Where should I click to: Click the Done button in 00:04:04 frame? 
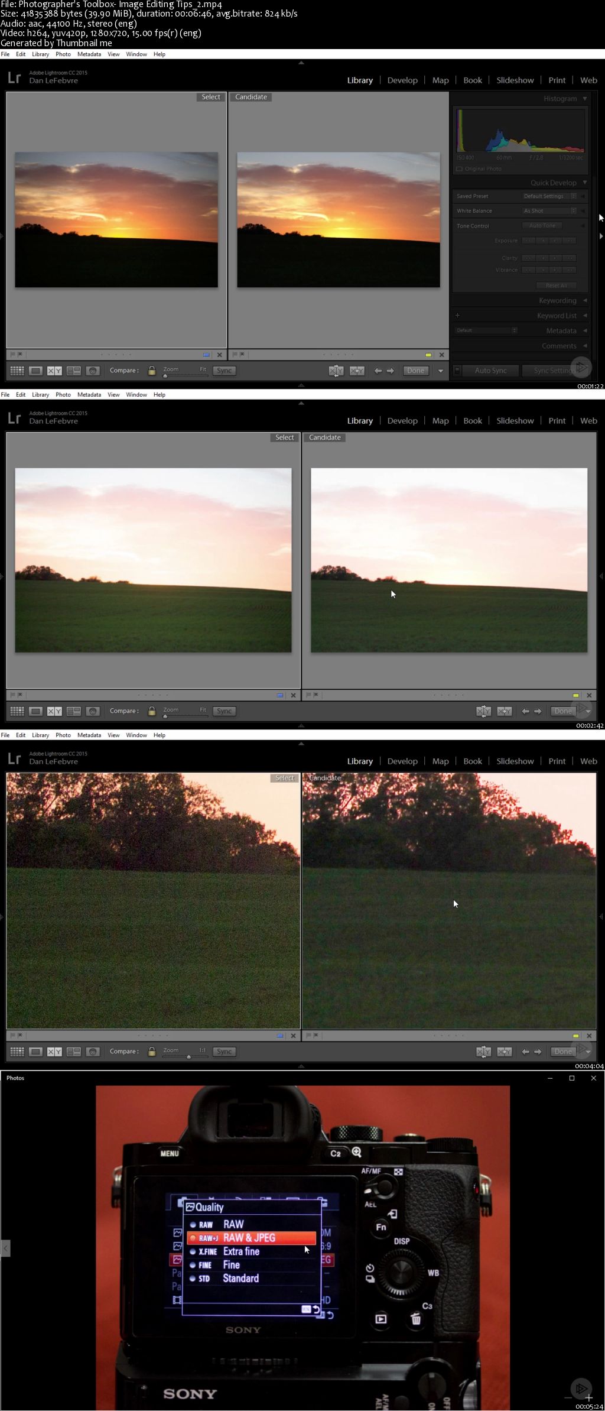click(x=563, y=1052)
